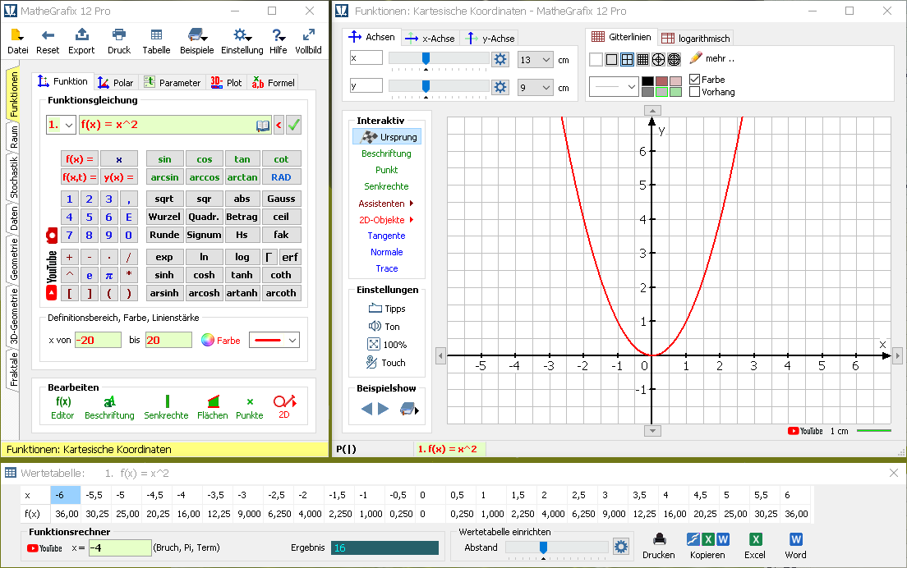
Task: Toggle the Tipps setting
Action: click(387, 309)
